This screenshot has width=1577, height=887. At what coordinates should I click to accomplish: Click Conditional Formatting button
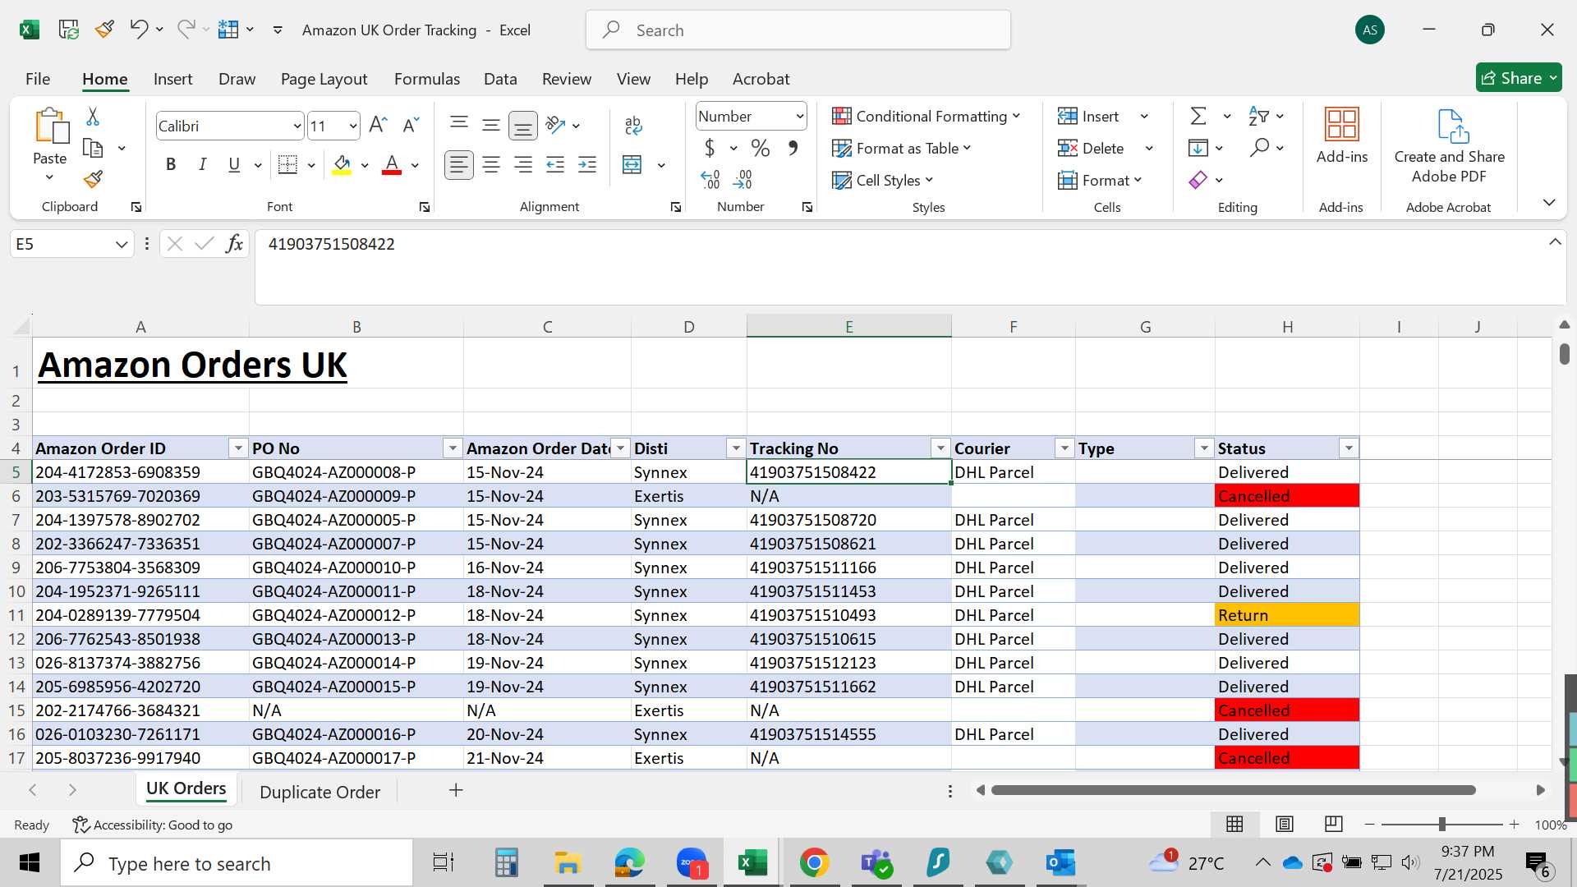tap(926, 117)
